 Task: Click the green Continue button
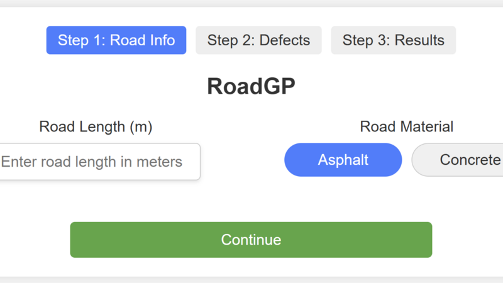251,240
